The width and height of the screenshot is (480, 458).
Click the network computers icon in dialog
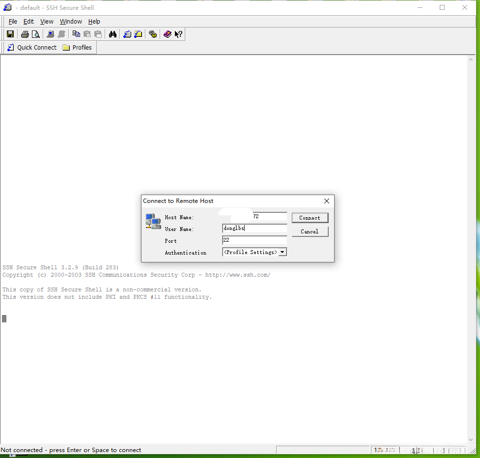pyautogui.click(x=153, y=221)
